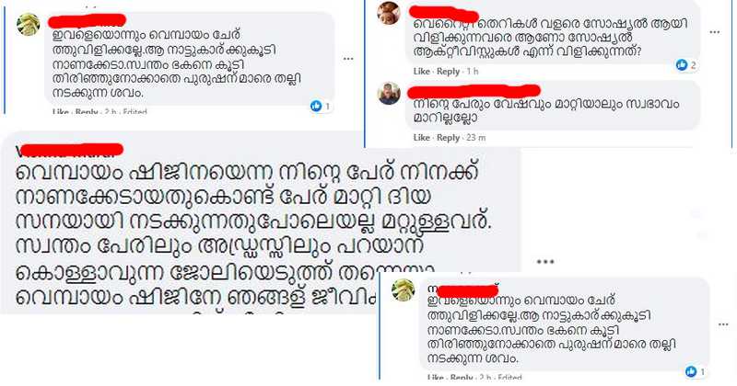This screenshot has height=386, width=737.
Task: Open the avatar of the 'സോഷ്യൽ ആക്റ്റീവിസ്റ്റുകൾ' commenter
Action: [389, 13]
